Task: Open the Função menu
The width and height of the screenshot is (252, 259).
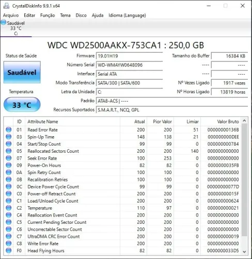Action: (48, 16)
